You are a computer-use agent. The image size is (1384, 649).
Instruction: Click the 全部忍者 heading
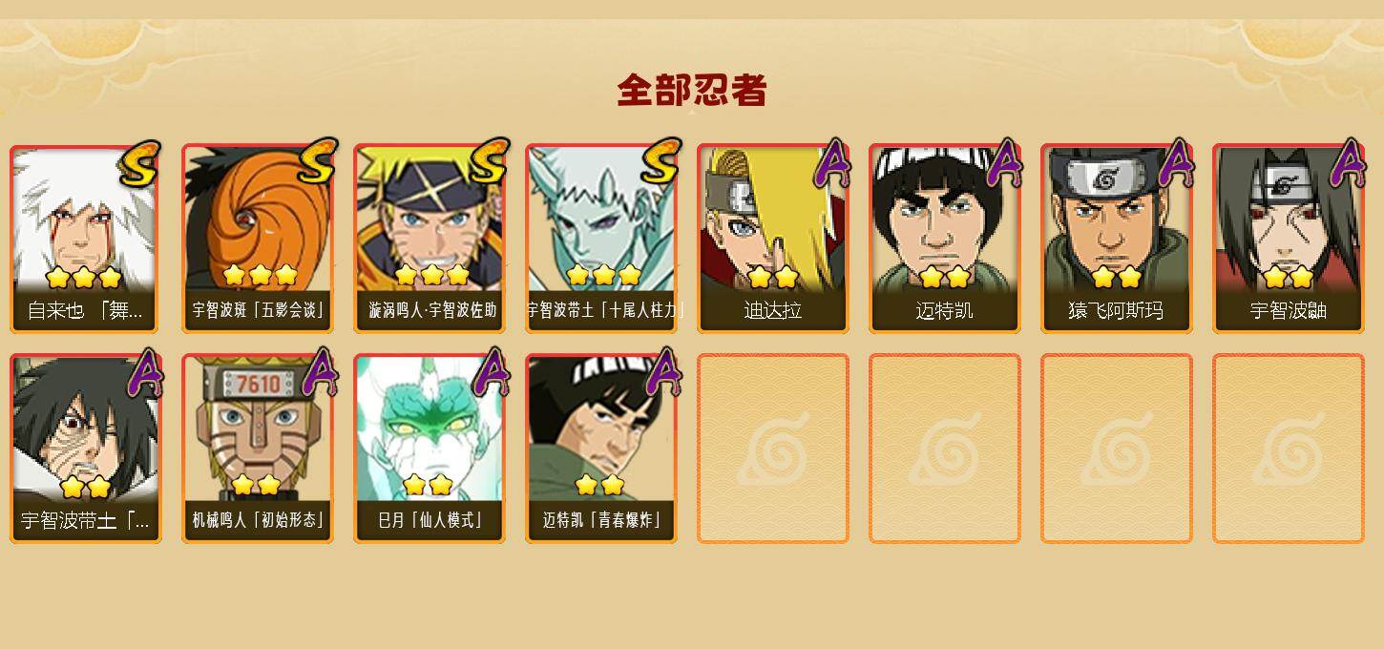tap(692, 91)
